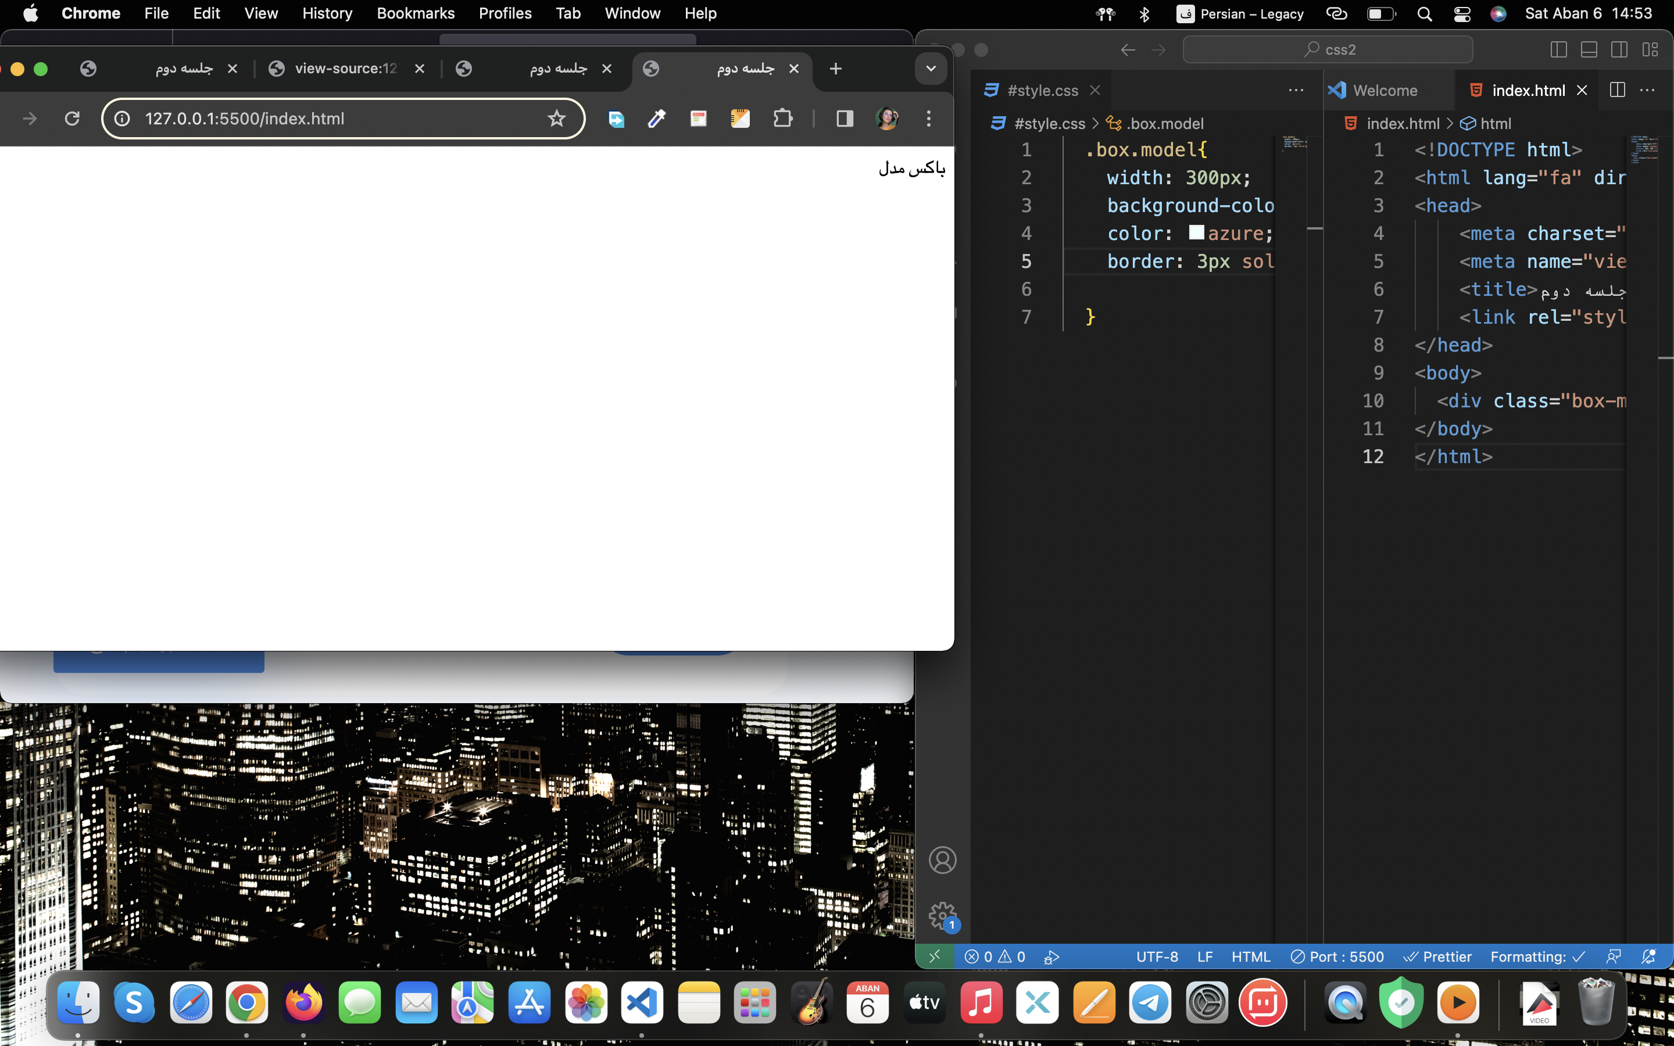Click .box.model in style.css breadcrumb

[1165, 124]
